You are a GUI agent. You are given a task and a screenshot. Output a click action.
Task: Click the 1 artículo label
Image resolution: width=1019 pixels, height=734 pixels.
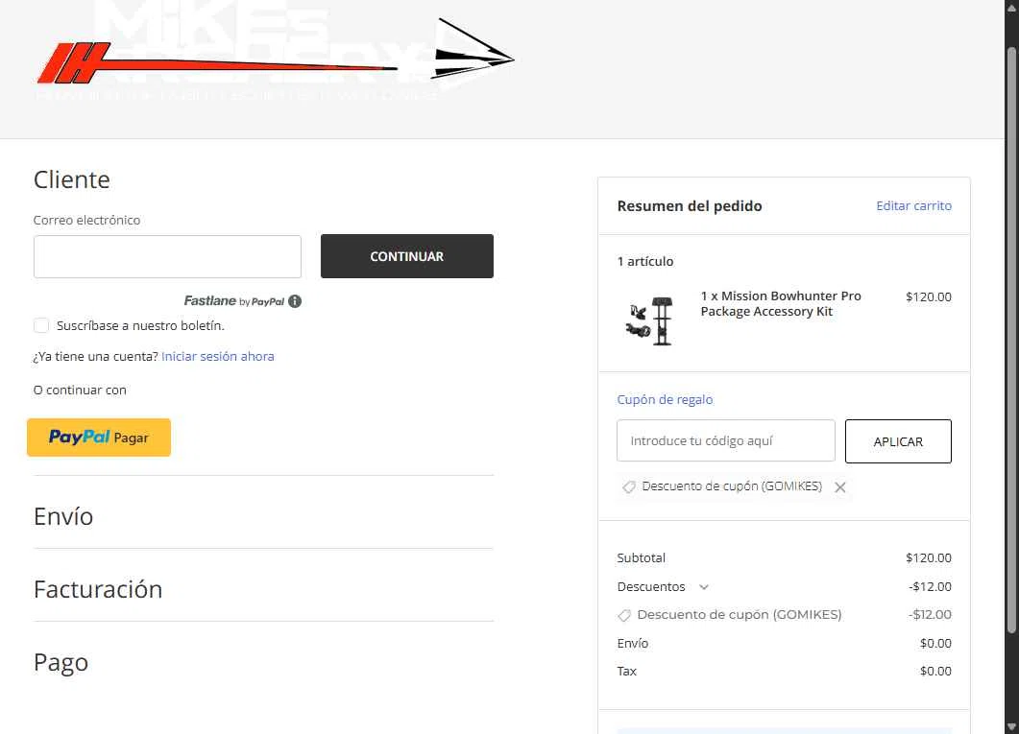point(645,262)
